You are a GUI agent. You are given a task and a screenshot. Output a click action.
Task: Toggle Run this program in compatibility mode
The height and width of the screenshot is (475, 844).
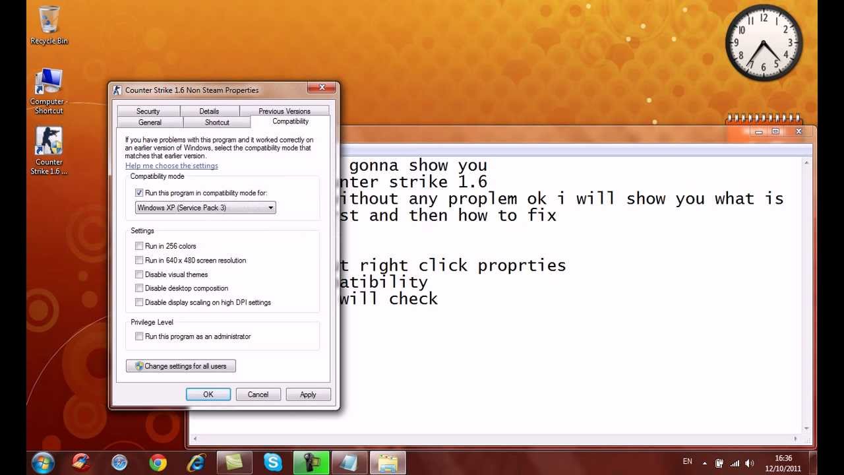coord(139,193)
